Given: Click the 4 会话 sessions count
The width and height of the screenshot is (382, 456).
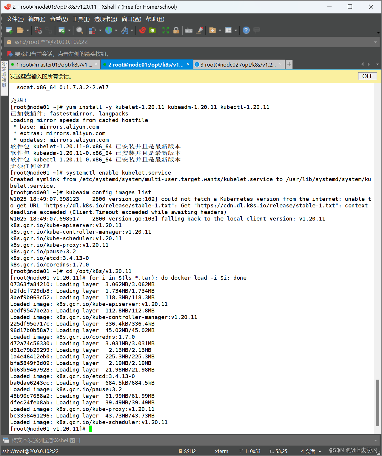Looking at the screenshot, I should click(308, 451).
